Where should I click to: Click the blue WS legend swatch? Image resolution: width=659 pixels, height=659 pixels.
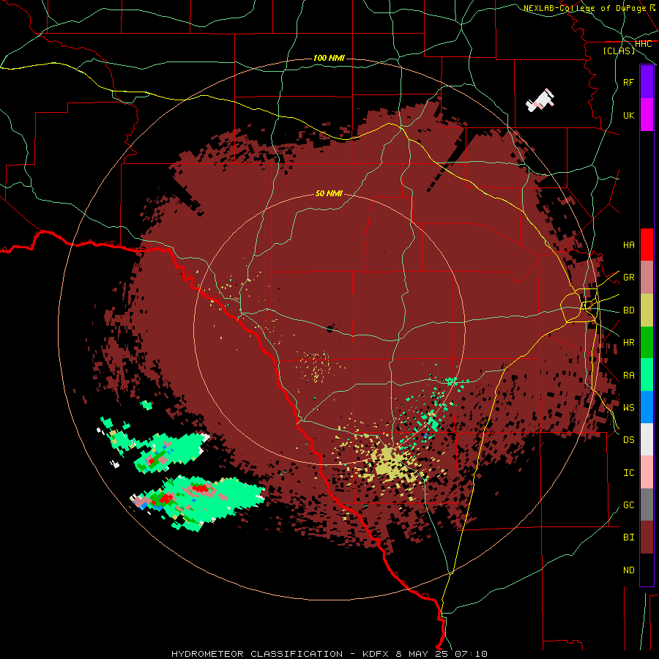tap(647, 407)
